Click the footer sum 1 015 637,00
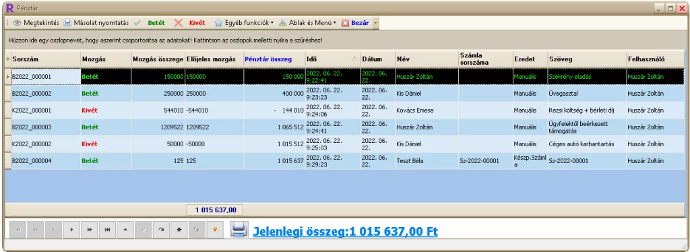This screenshot has height=252, width=690. coord(215,210)
